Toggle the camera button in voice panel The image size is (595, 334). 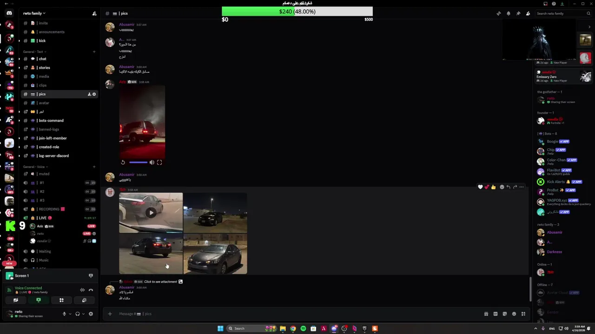pos(16,300)
